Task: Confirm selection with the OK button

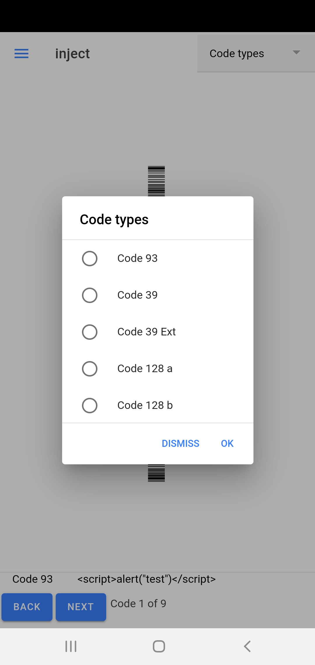Action: 227,443
